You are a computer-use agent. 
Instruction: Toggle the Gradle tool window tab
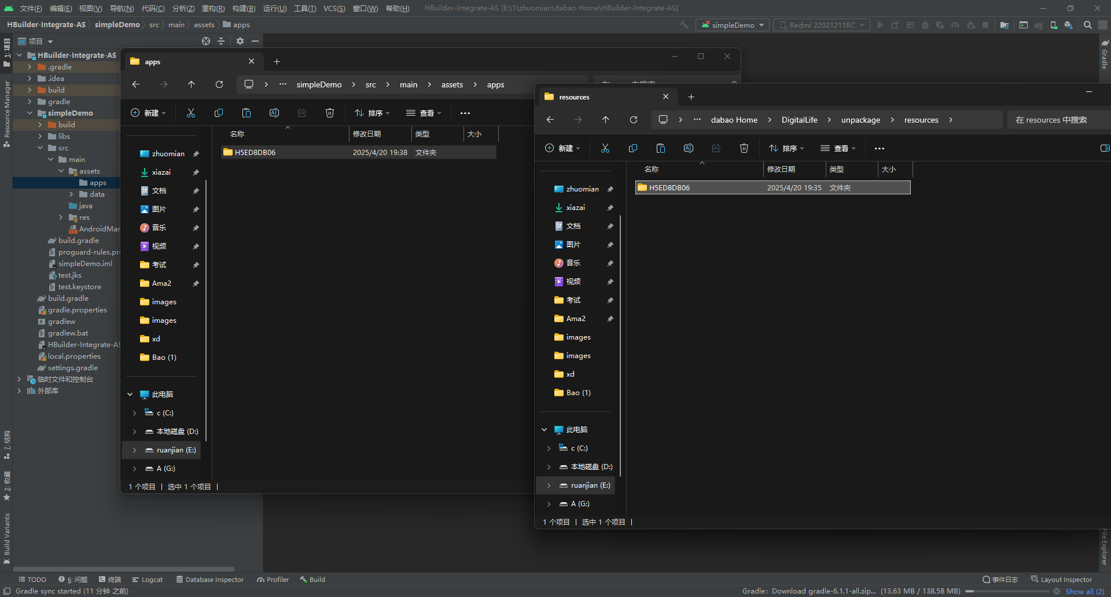1105,55
